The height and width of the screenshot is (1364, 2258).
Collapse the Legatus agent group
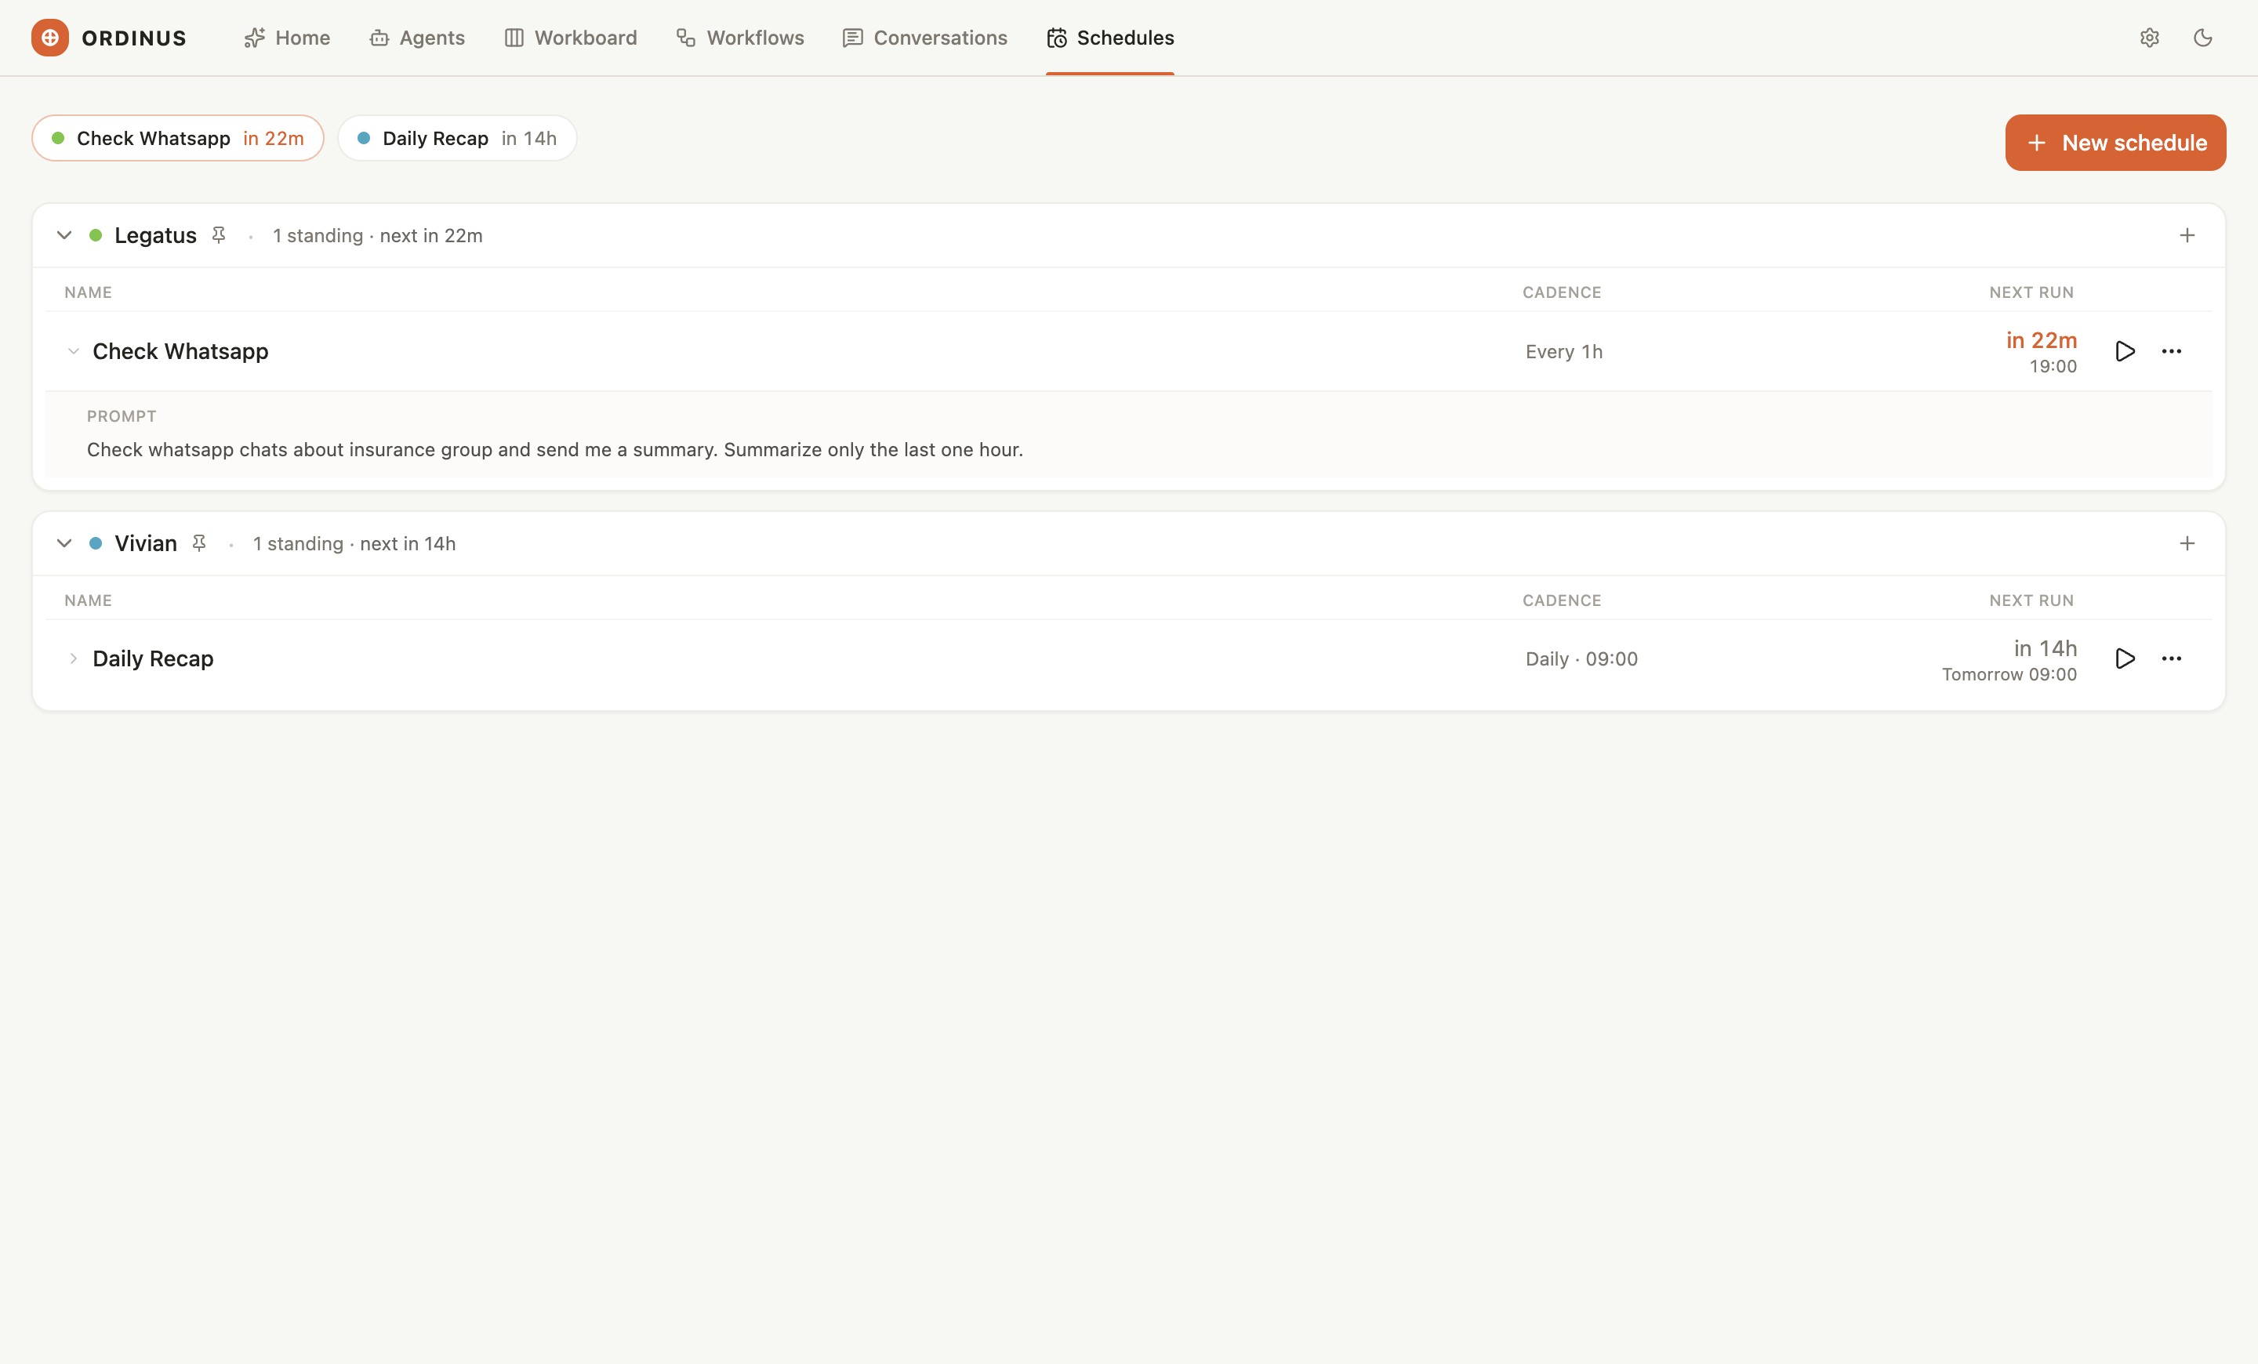(x=64, y=235)
